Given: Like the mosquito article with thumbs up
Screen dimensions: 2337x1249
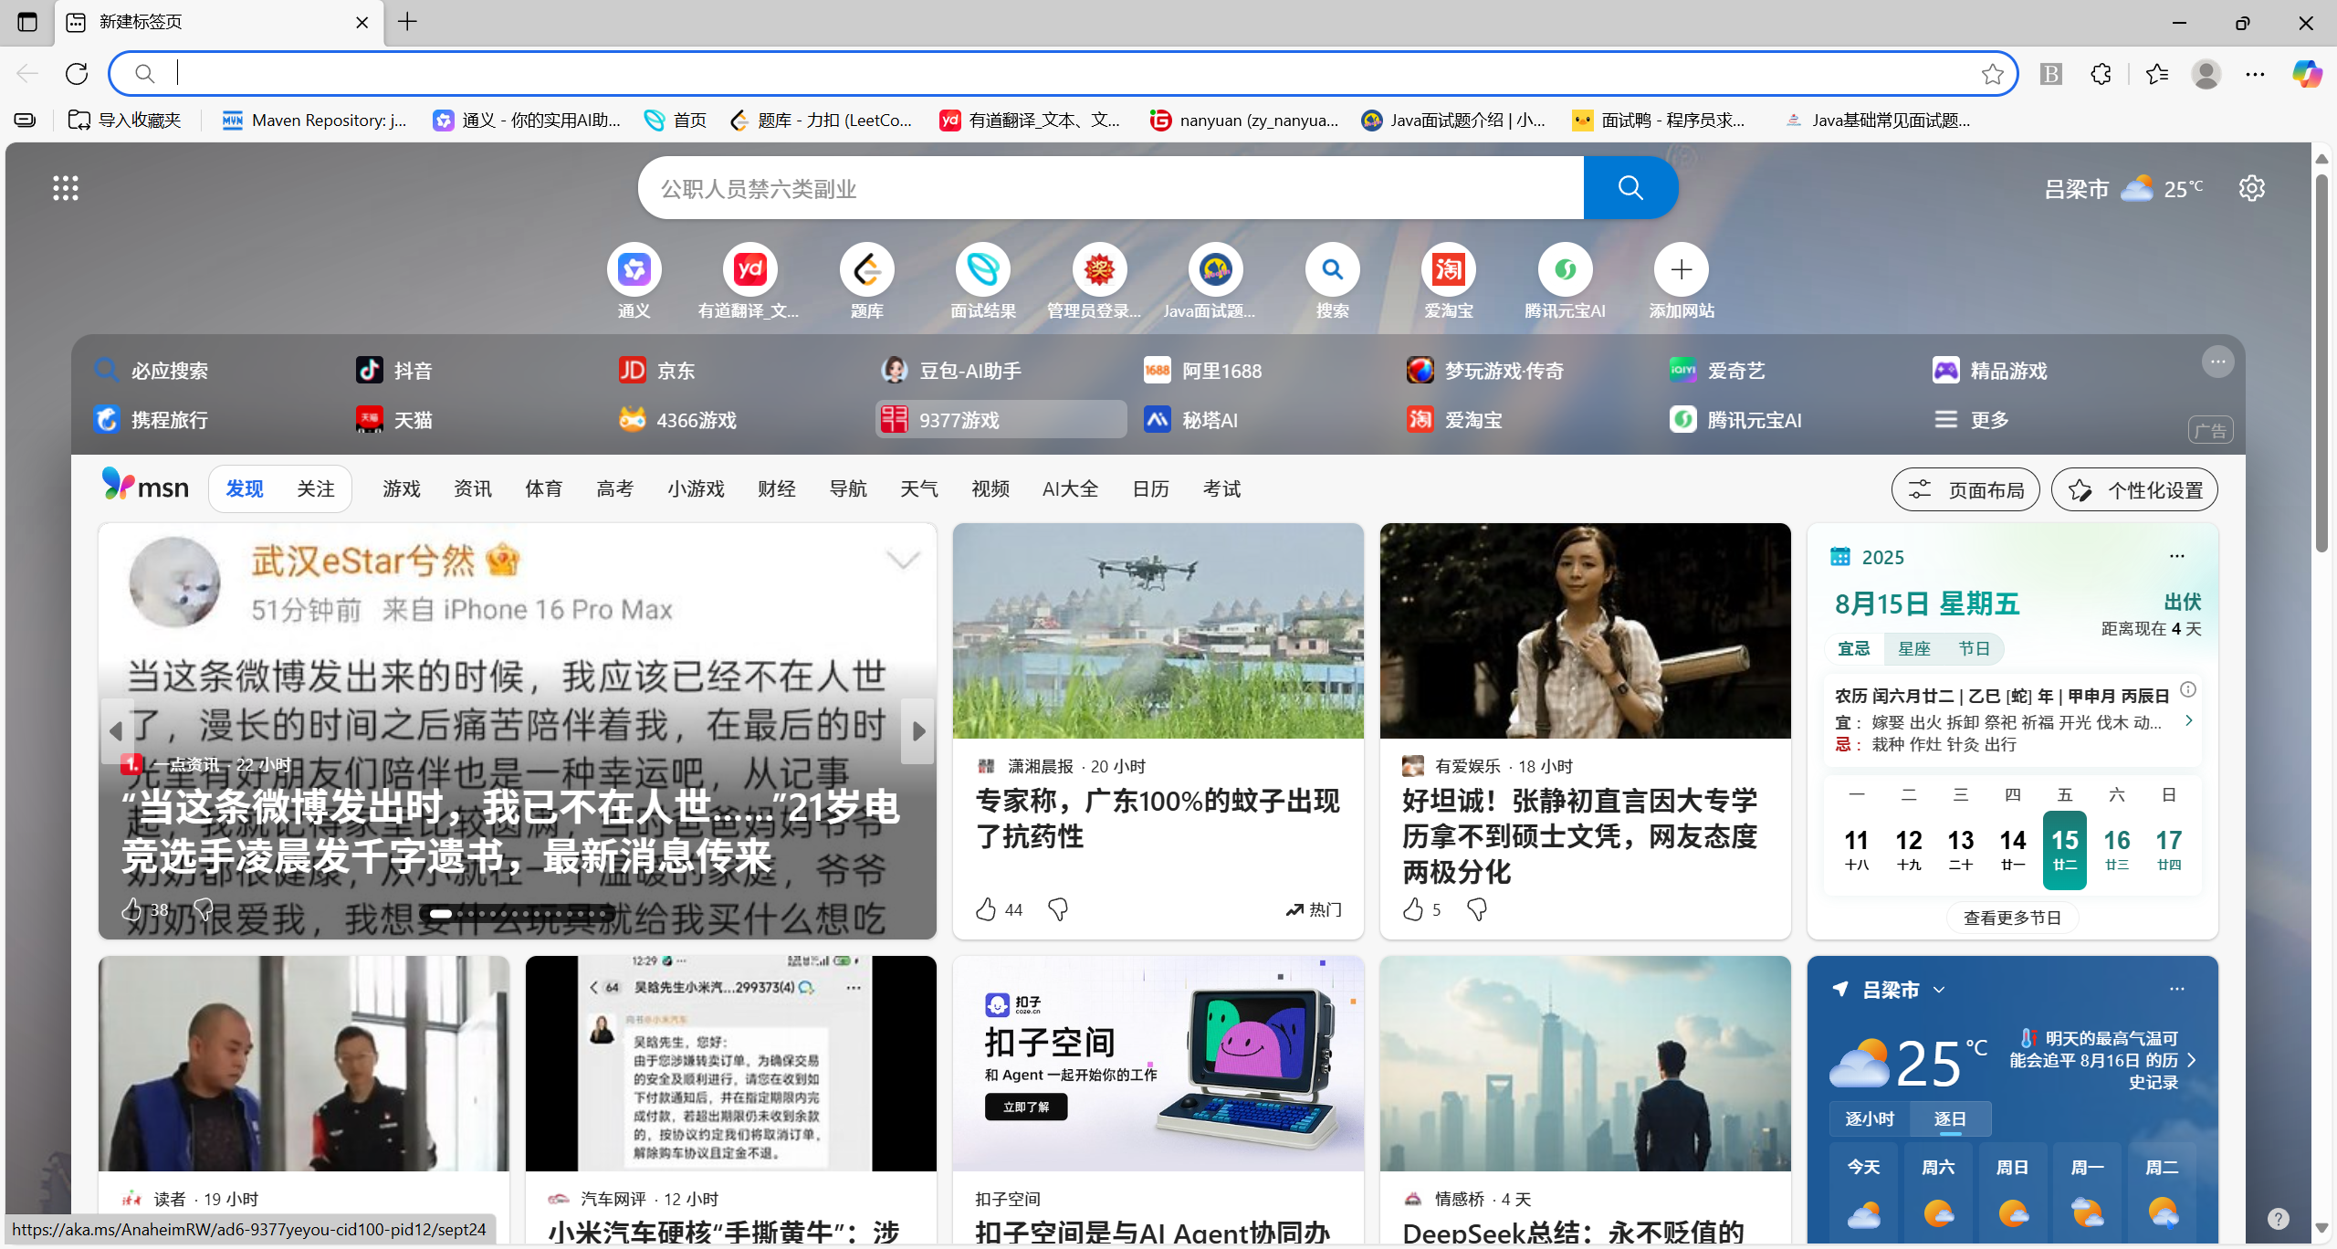Looking at the screenshot, I should pos(986,909).
